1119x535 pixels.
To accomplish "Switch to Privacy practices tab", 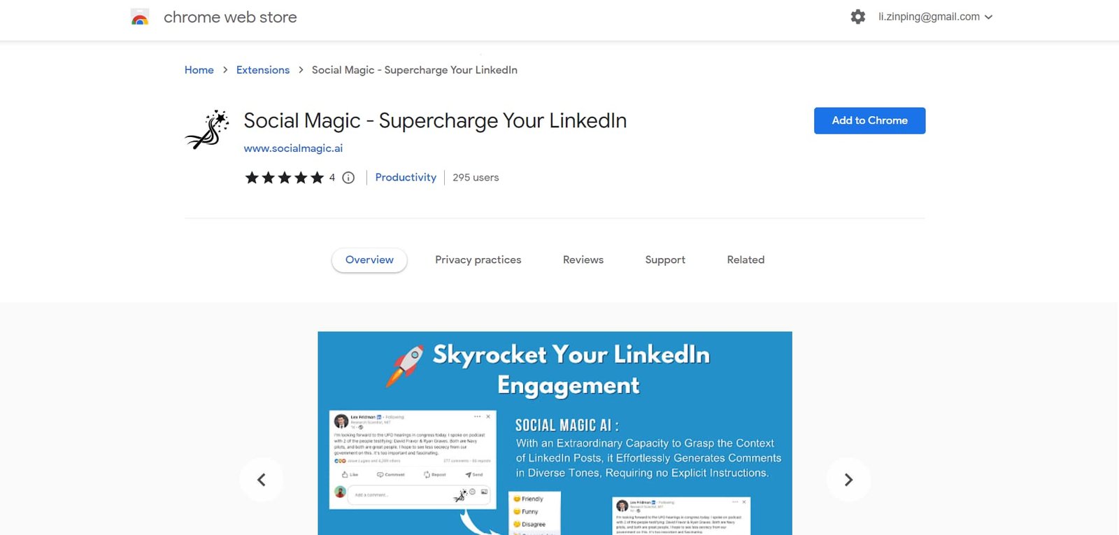I will point(478,260).
